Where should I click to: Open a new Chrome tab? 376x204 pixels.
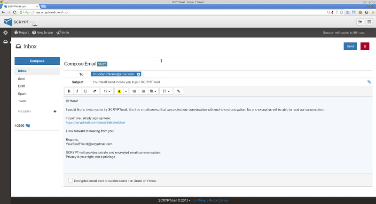tap(43, 7)
